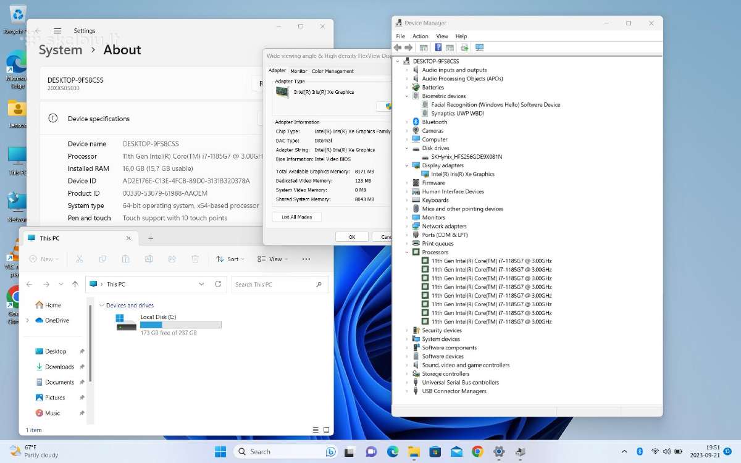Open Google Chrome from the taskbar
Viewport: 741px width, 463px height.
(477, 451)
